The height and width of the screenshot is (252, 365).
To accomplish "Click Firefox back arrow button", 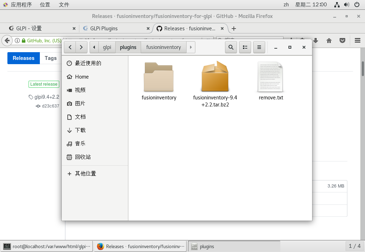I will tap(7, 41).
